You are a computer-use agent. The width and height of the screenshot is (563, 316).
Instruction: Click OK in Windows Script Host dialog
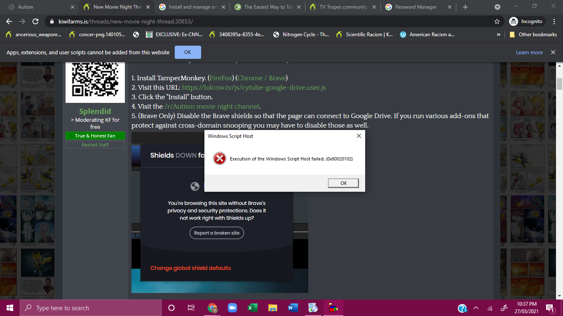(343, 183)
